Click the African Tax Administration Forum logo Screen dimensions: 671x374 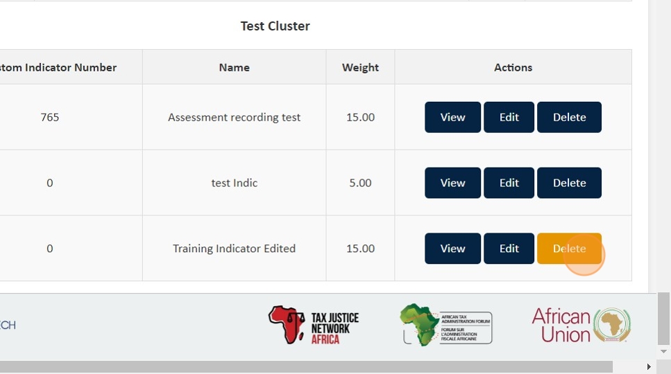point(445,326)
